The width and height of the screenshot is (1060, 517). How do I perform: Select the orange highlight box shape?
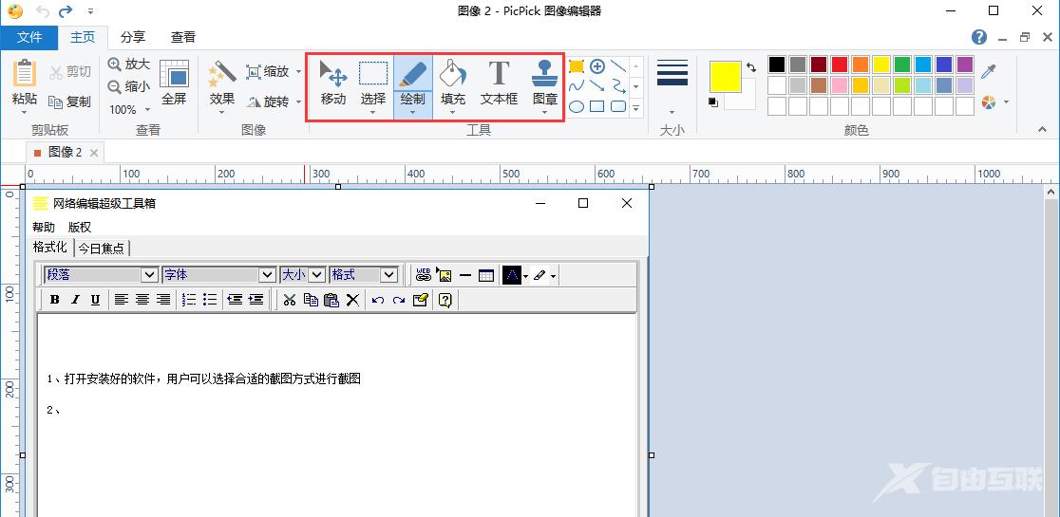point(576,66)
